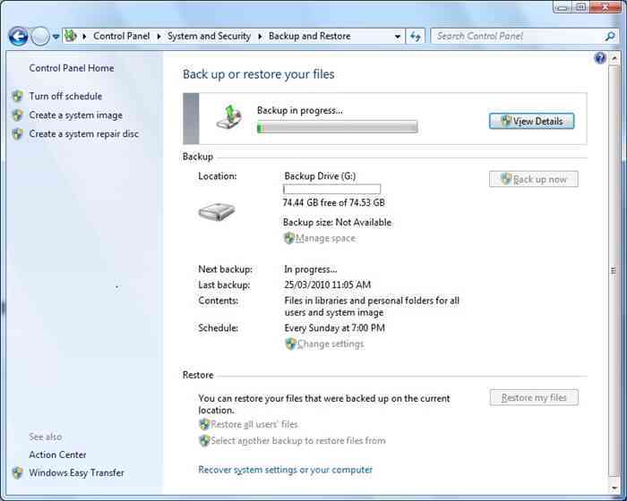This screenshot has height=501, width=627.
Task: Click the scrollbar up arrow
Action: (x=614, y=58)
